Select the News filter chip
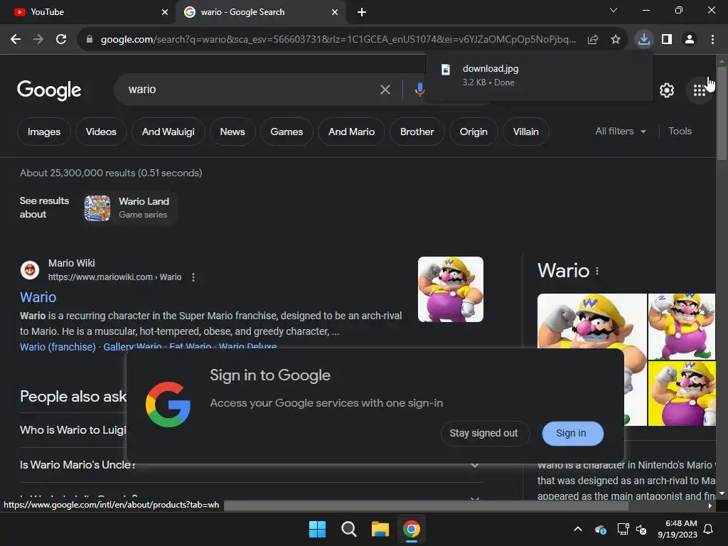The width and height of the screenshot is (728, 546). (232, 132)
